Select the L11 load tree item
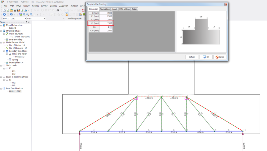The height and width of the screenshot is (151, 267). tap(14, 71)
